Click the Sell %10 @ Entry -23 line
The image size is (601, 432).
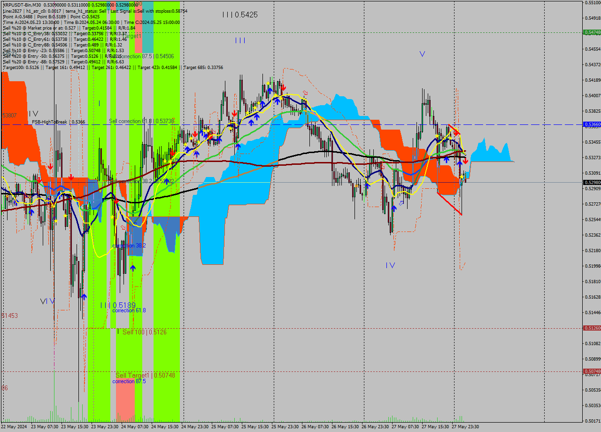click(63, 50)
